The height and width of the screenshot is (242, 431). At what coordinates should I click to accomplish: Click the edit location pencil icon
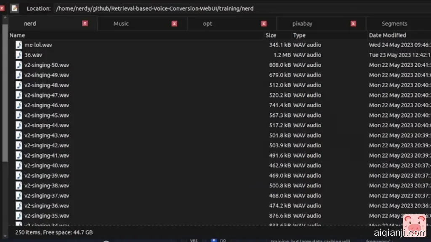click(15, 8)
